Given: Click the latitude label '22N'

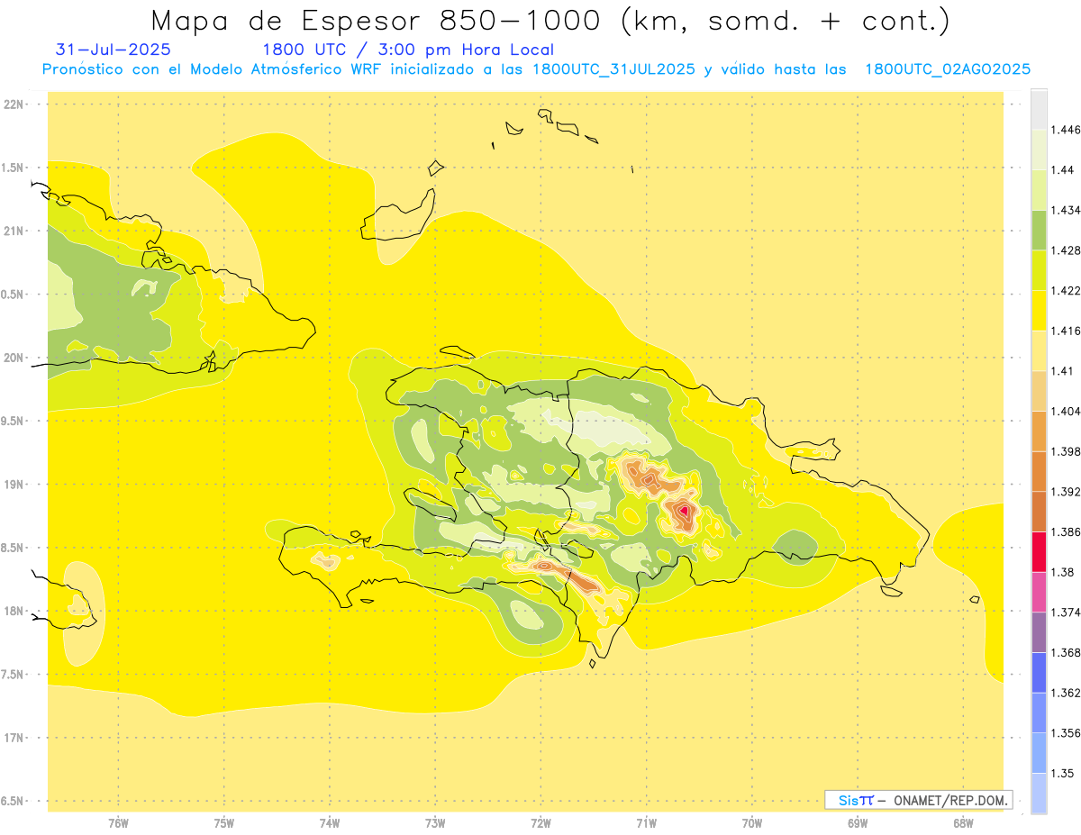Looking at the screenshot, I should pos(14,104).
